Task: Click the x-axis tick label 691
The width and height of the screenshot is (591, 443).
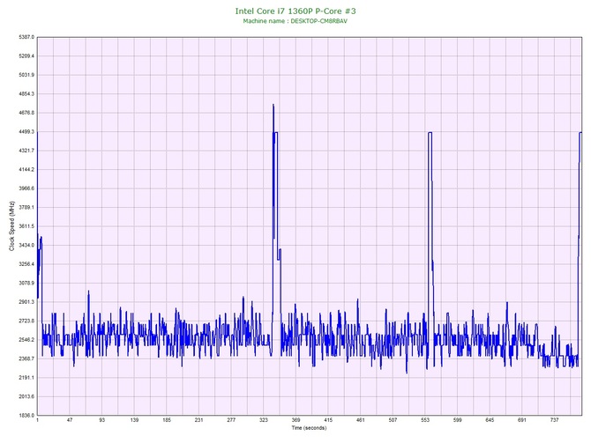Action: click(x=522, y=420)
